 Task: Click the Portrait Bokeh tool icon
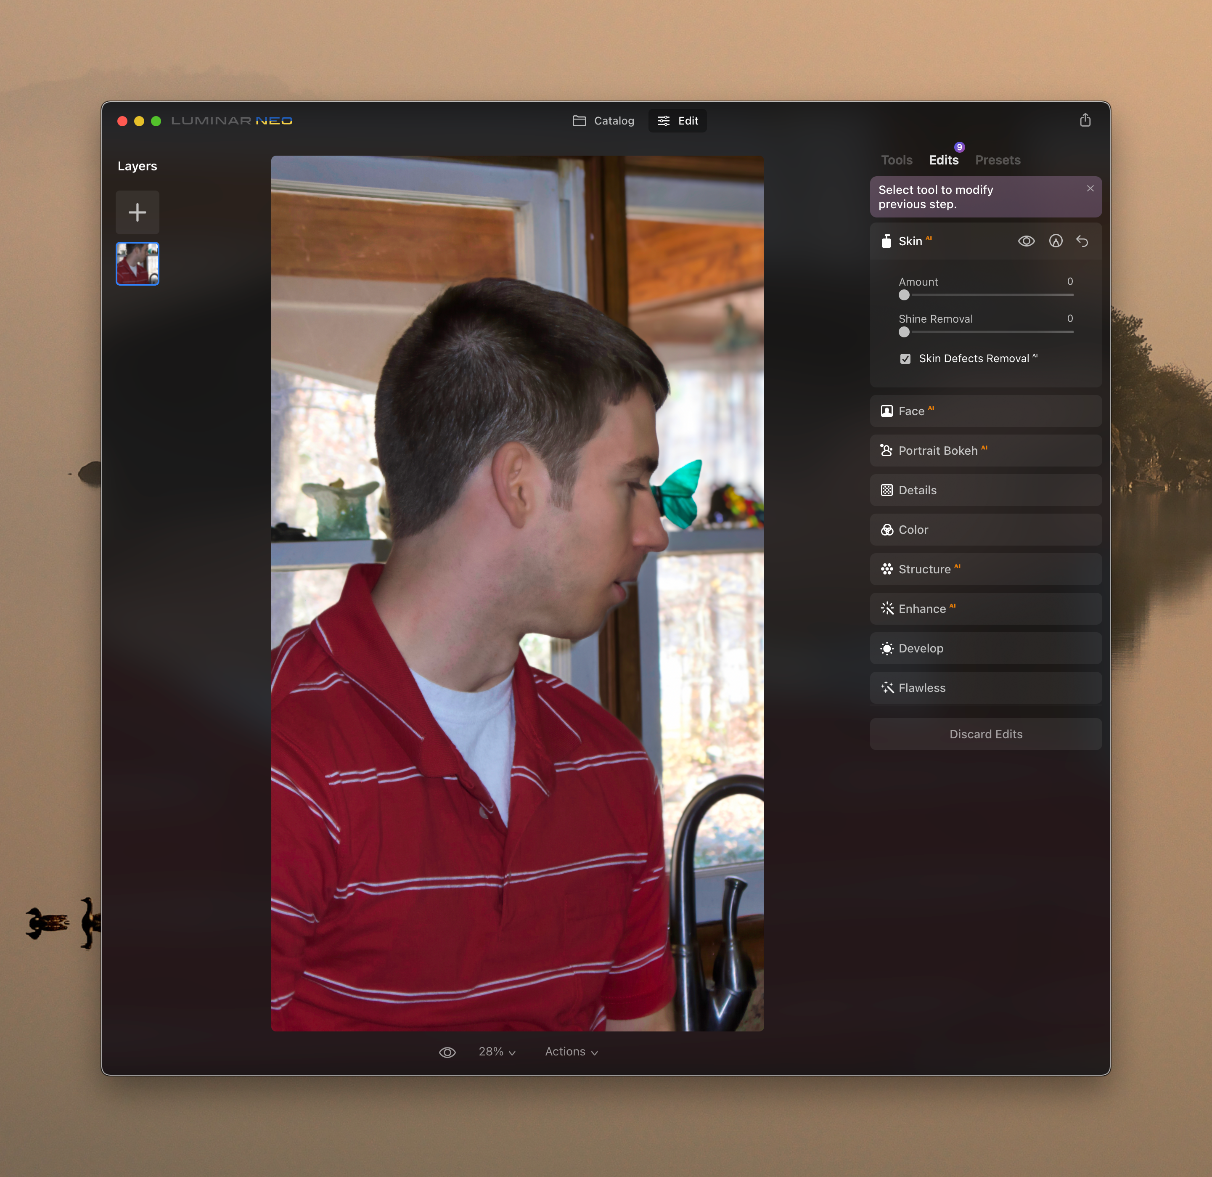[x=886, y=450]
